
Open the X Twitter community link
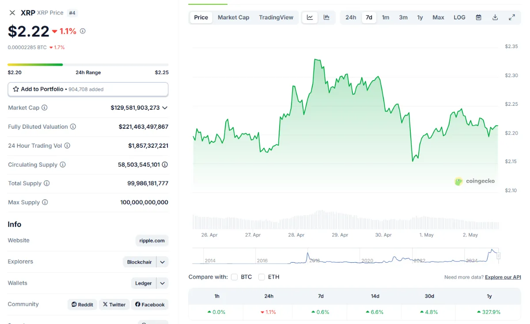click(x=114, y=305)
